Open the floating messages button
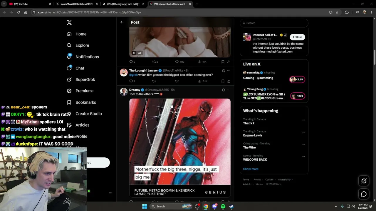 [x=364, y=194]
